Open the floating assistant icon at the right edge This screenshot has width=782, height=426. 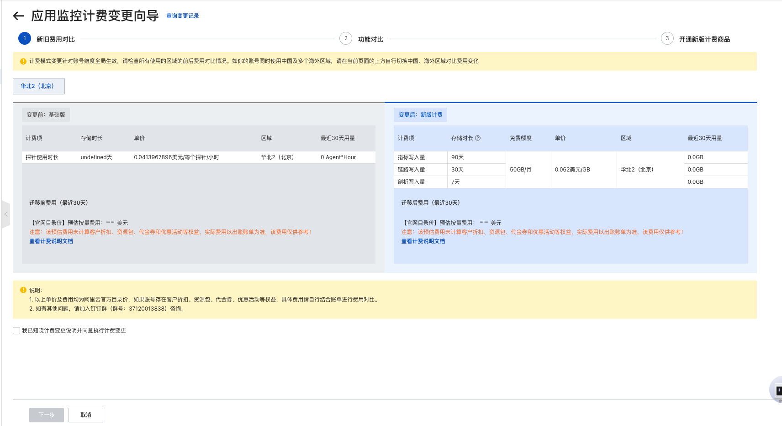click(x=777, y=390)
